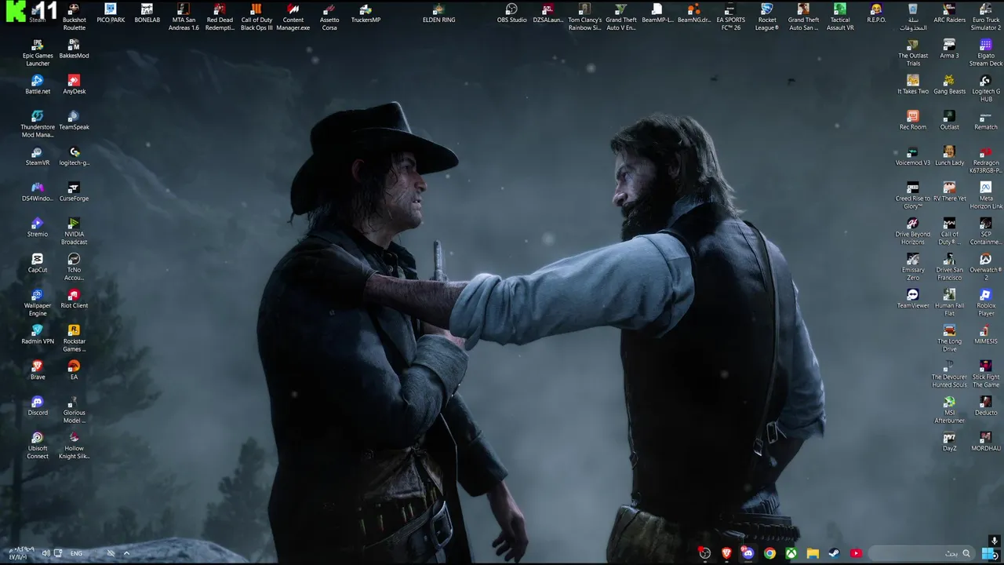
Task: Open the volume control in system tray
Action: [x=45, y=553]
